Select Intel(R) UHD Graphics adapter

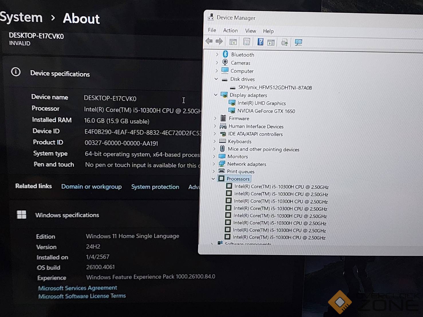point(261,103)
